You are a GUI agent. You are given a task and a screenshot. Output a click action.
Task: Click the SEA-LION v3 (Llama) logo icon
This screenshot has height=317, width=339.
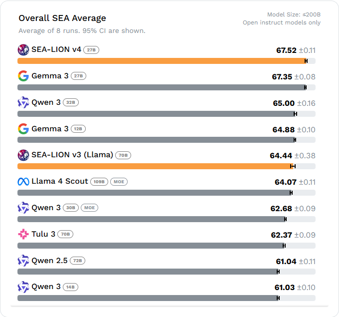click(x=23, y=155)
